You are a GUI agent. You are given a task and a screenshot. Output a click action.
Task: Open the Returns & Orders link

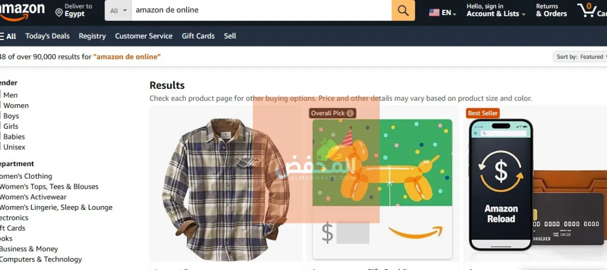click(x=552, y=10)
